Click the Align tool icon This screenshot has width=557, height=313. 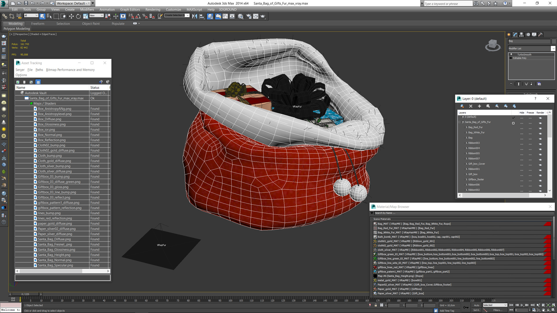(x=202, y=16)
